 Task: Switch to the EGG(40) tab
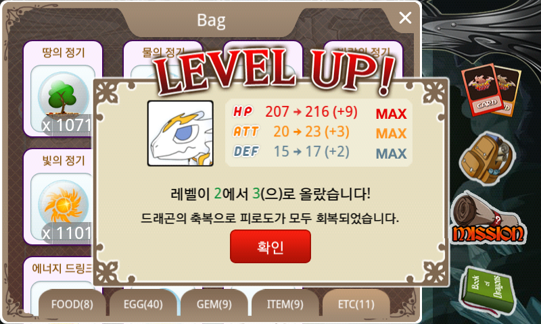143,304
